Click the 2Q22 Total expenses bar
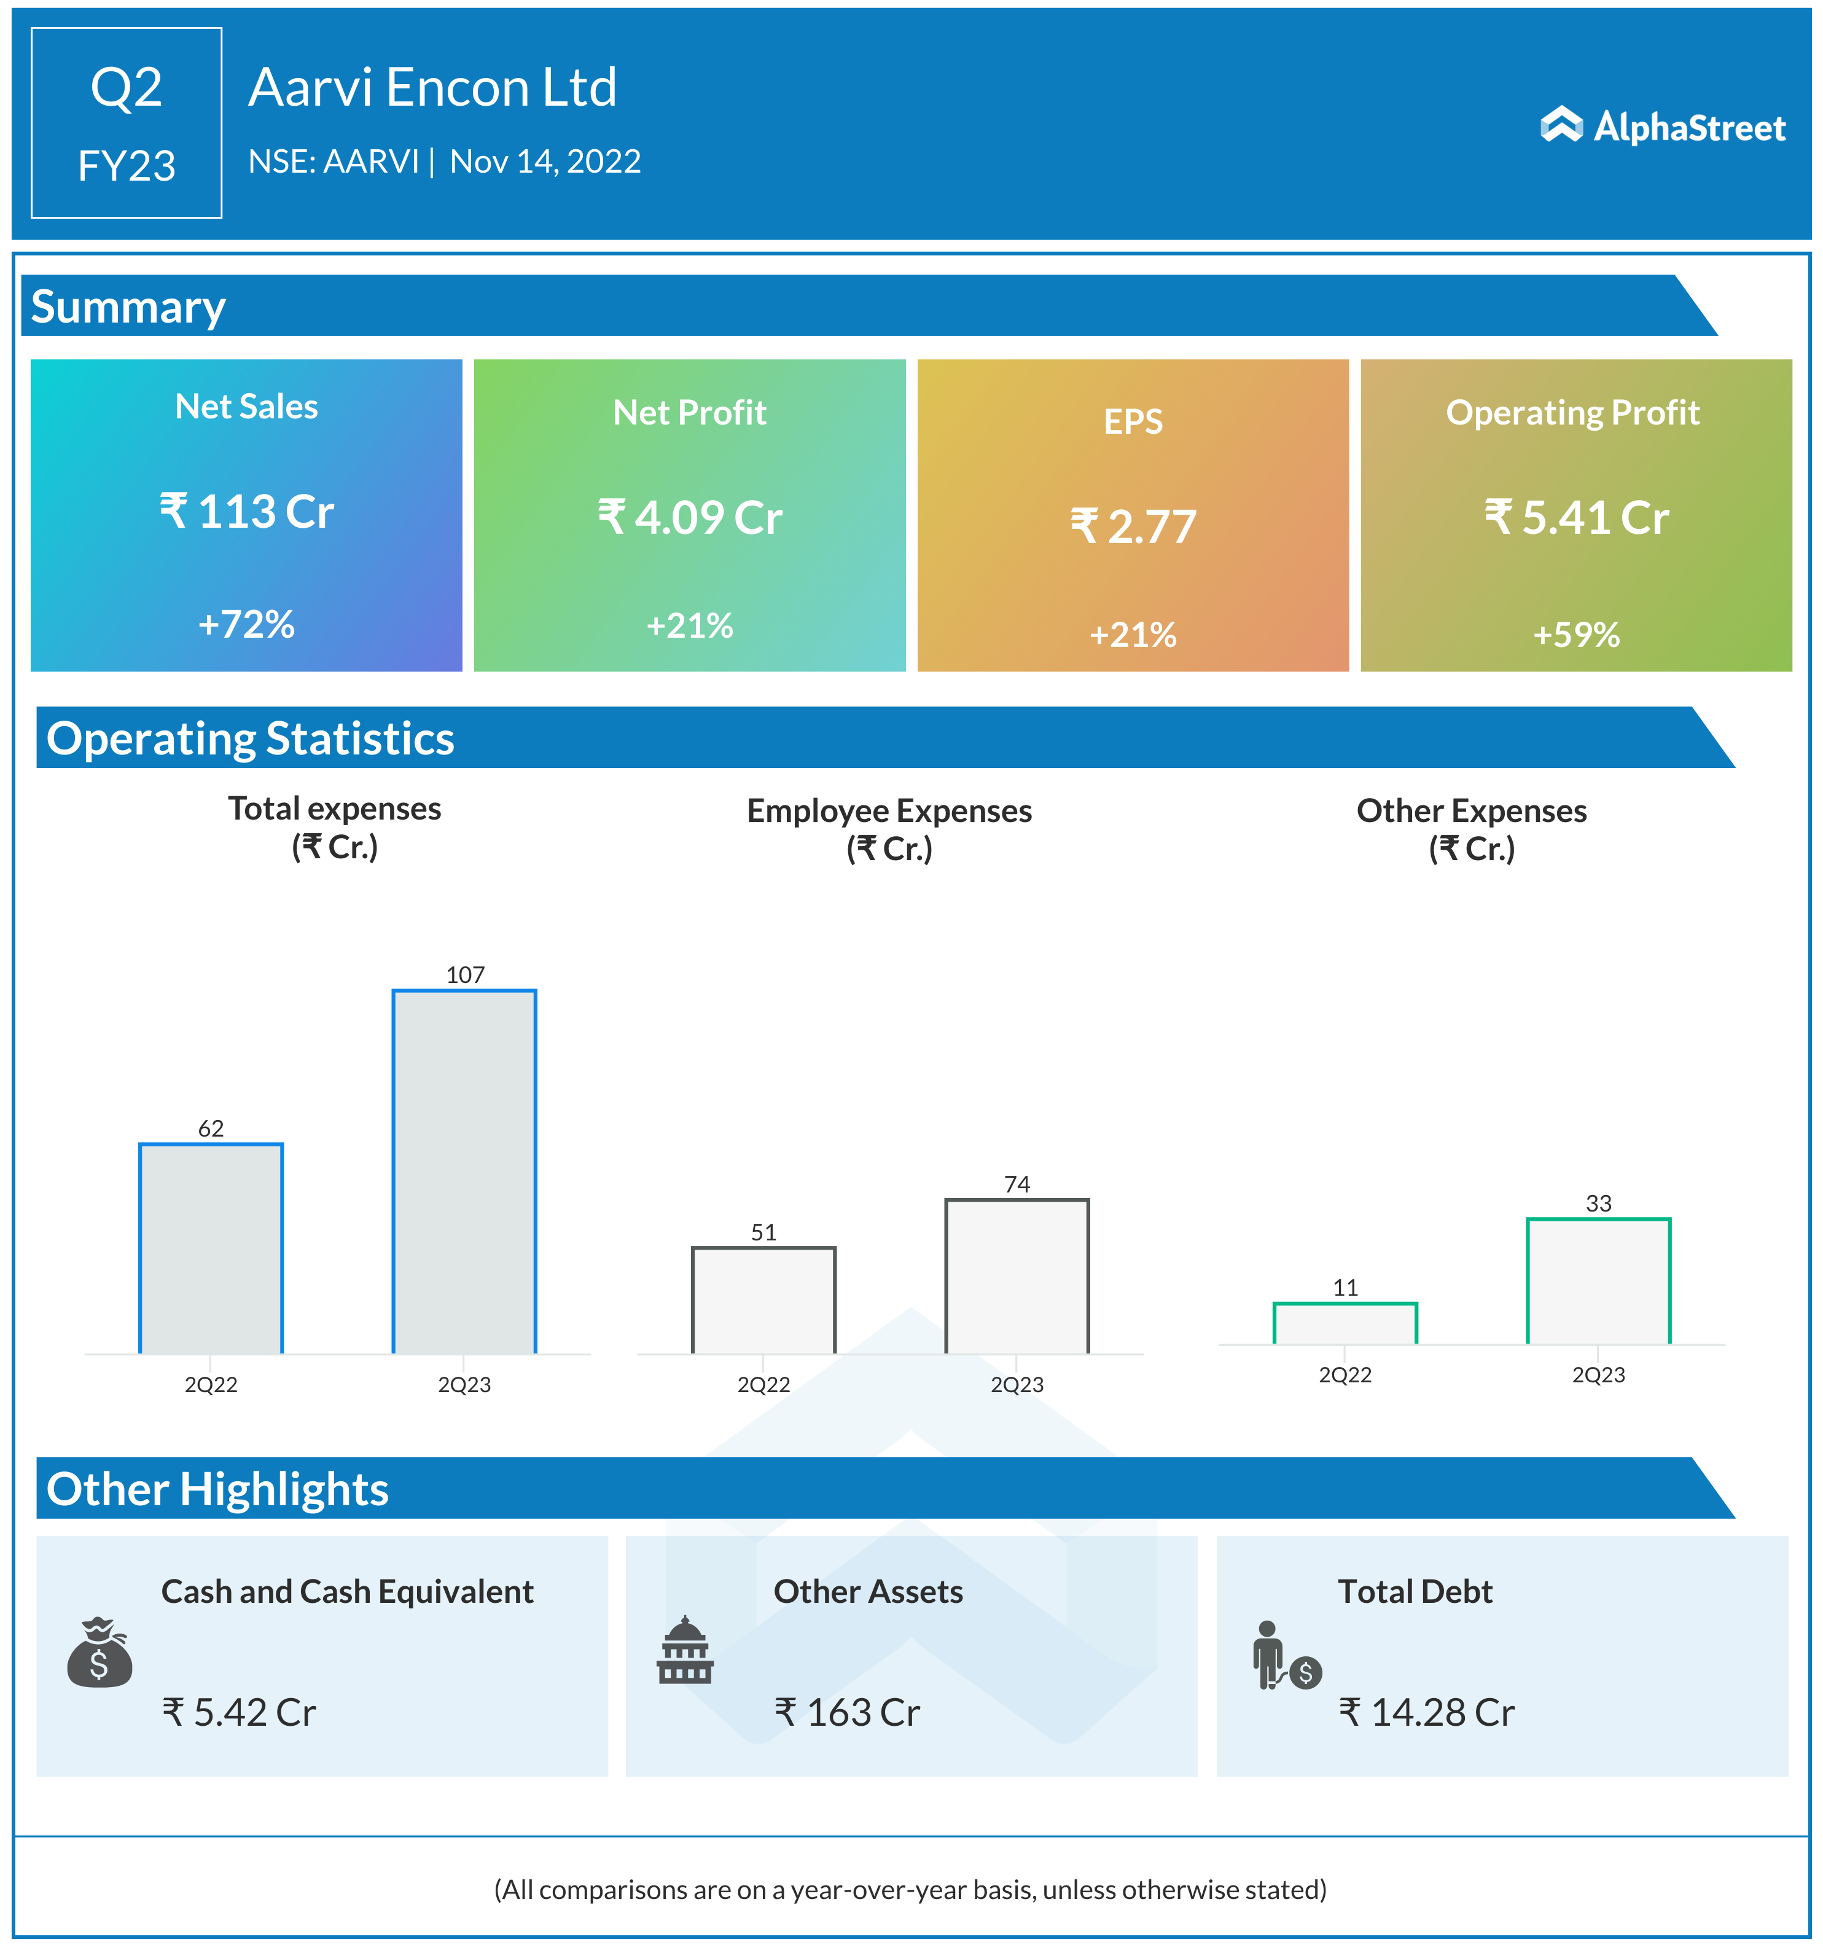This screenshot has width=1823, height=1958. [211, 1249]
